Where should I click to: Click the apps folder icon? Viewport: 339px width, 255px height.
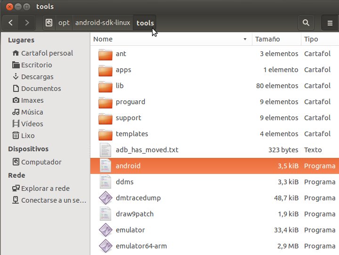click(x=105, y=70)
